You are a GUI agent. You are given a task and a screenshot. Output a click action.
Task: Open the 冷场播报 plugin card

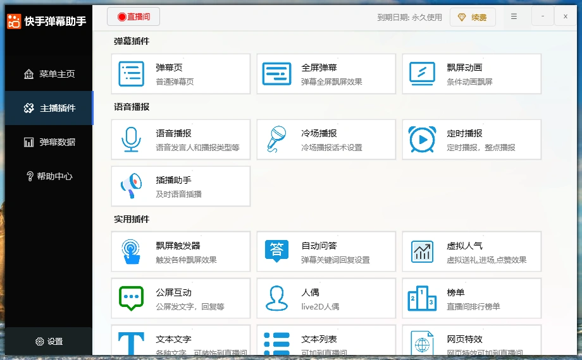[326, 140]
